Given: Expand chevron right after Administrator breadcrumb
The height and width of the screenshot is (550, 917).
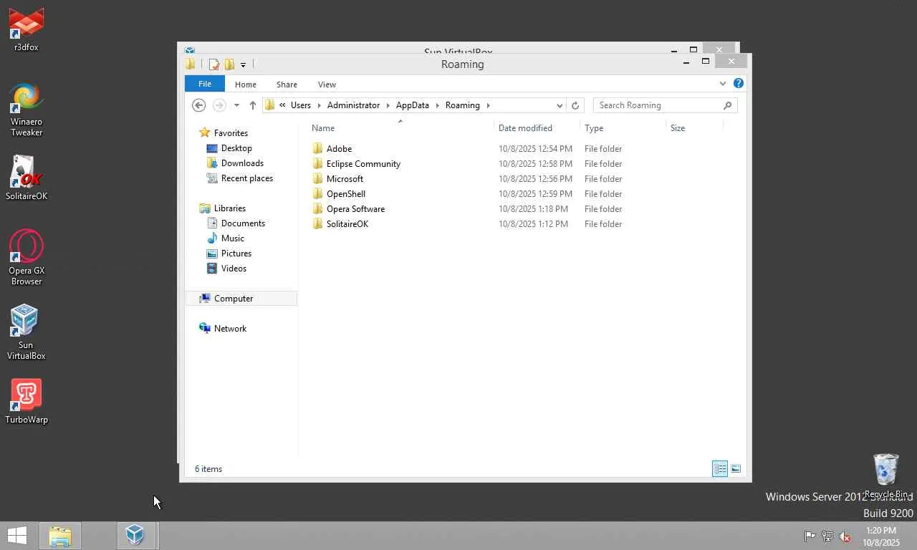Looking at the screenshot, I should tap(388, 105).
